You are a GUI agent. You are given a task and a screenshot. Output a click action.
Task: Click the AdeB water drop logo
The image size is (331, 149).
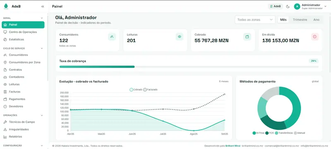coord(6,6)
